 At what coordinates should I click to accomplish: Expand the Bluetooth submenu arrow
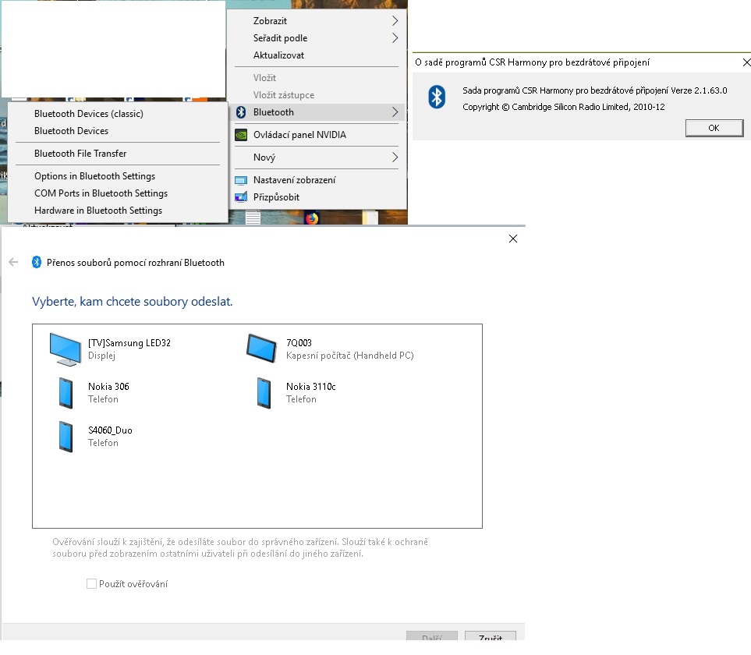(395, 112)
